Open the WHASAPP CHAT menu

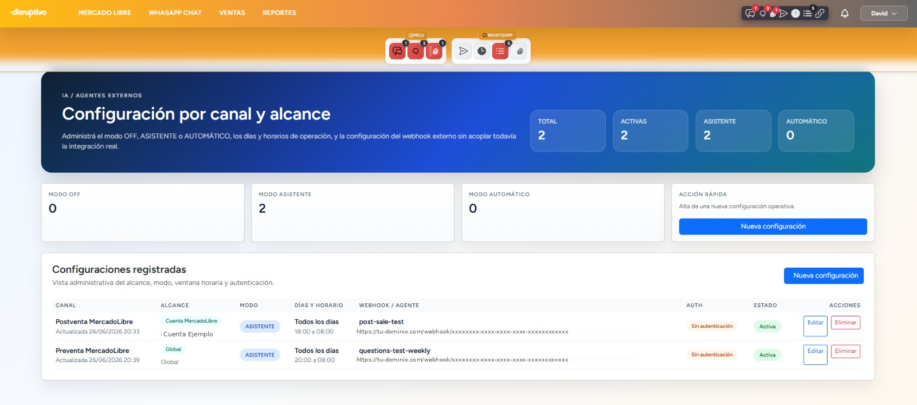tap(175, 13)
